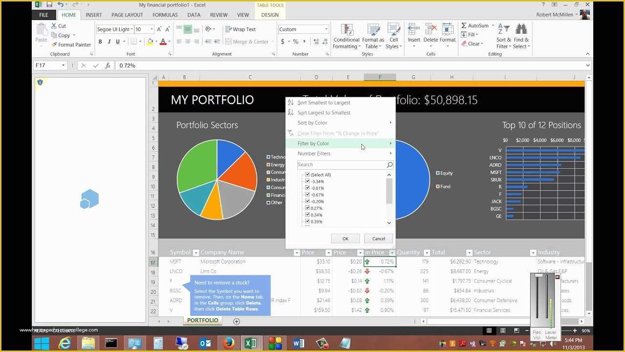Toggle the (Select All) checkbox
The width and height of the screenshot is (625, 352).
tap(308, 175)
